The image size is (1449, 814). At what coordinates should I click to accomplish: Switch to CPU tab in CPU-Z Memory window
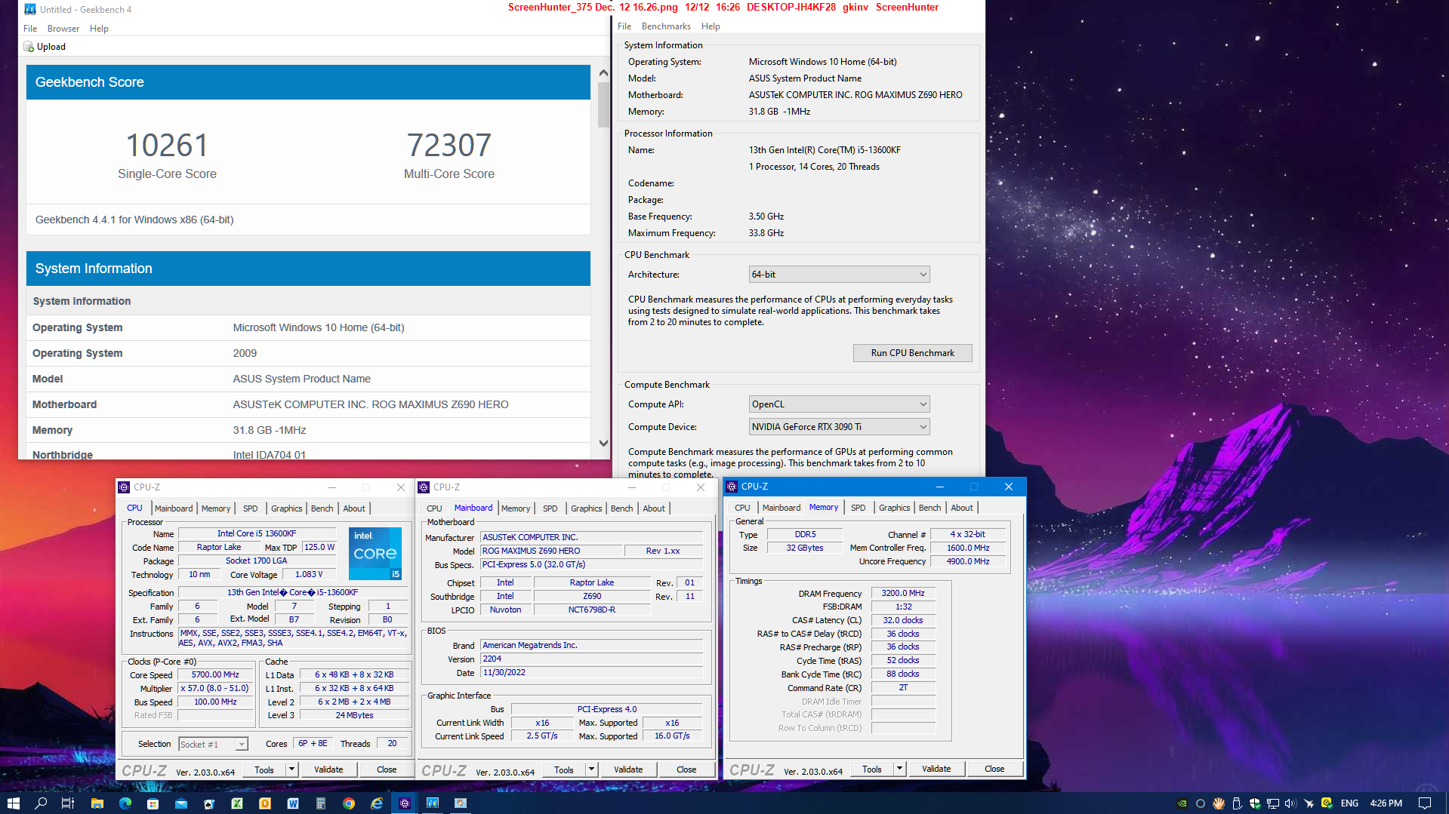point(743,508)
